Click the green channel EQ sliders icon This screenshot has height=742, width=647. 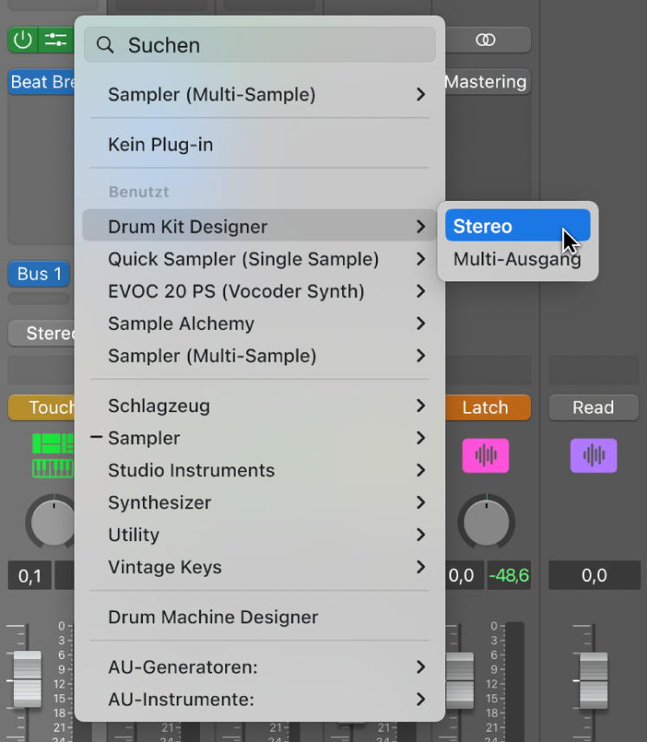(54, 40)
